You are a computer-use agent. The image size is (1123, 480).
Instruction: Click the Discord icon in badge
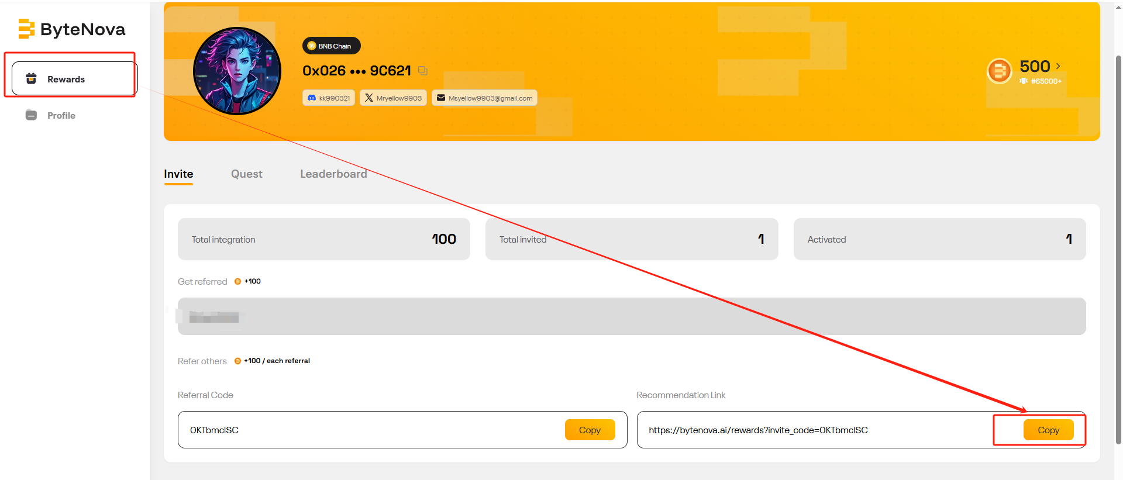point(312,98)
